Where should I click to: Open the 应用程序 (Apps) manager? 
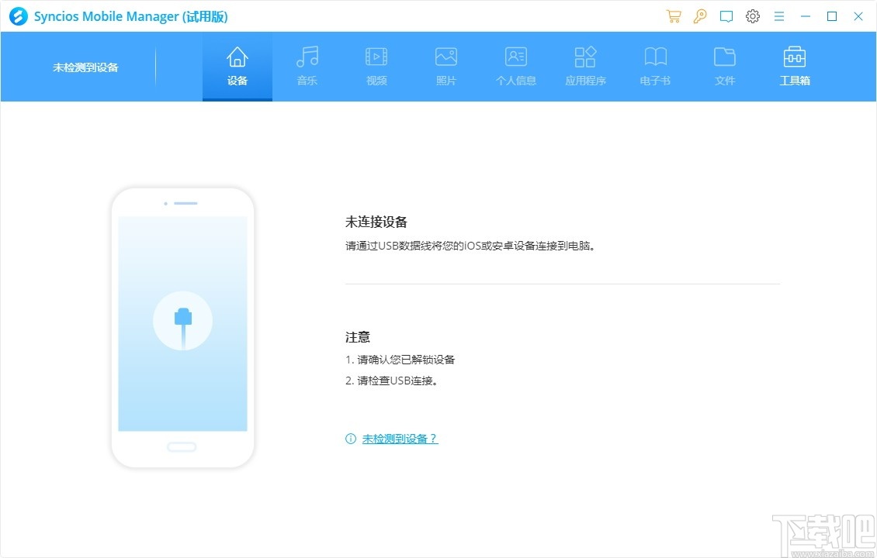point(585,66)
